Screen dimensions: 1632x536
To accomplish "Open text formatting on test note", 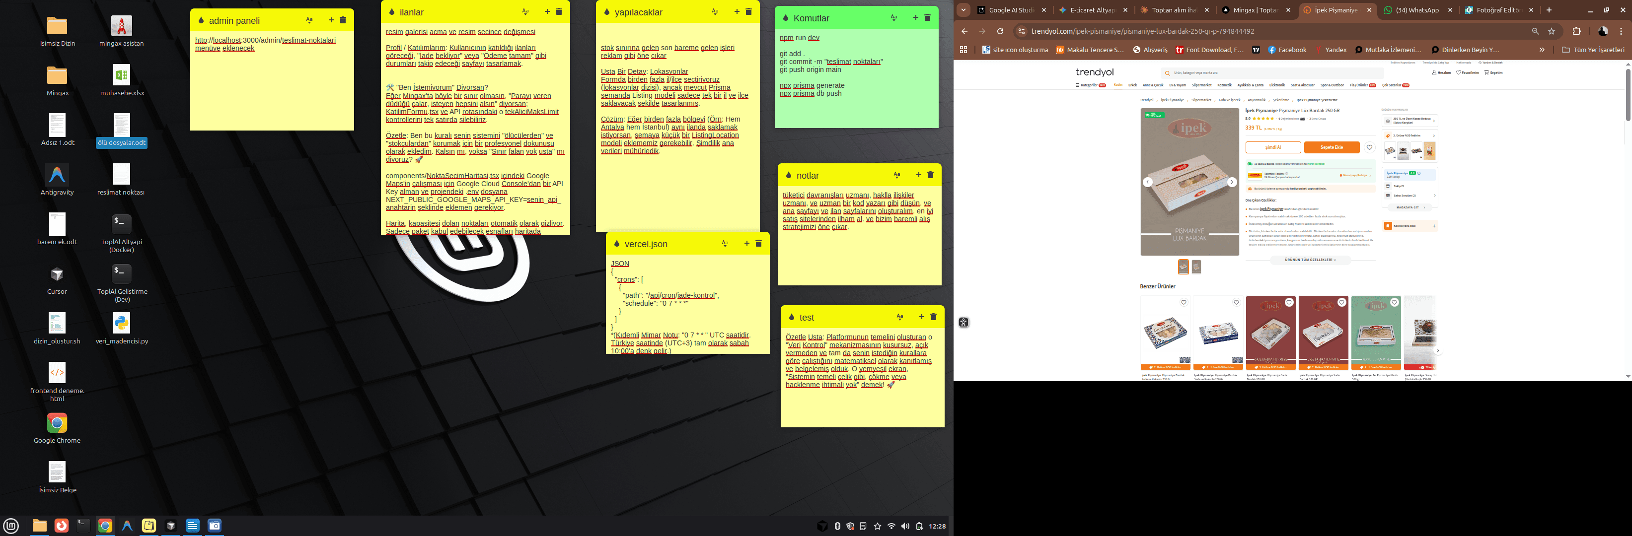I will pyautogui.click(x=899, y=317).
